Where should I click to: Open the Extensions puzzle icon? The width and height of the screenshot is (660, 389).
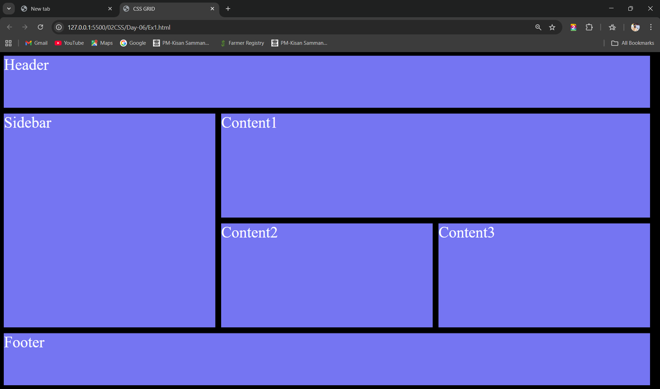click(589, 27)
